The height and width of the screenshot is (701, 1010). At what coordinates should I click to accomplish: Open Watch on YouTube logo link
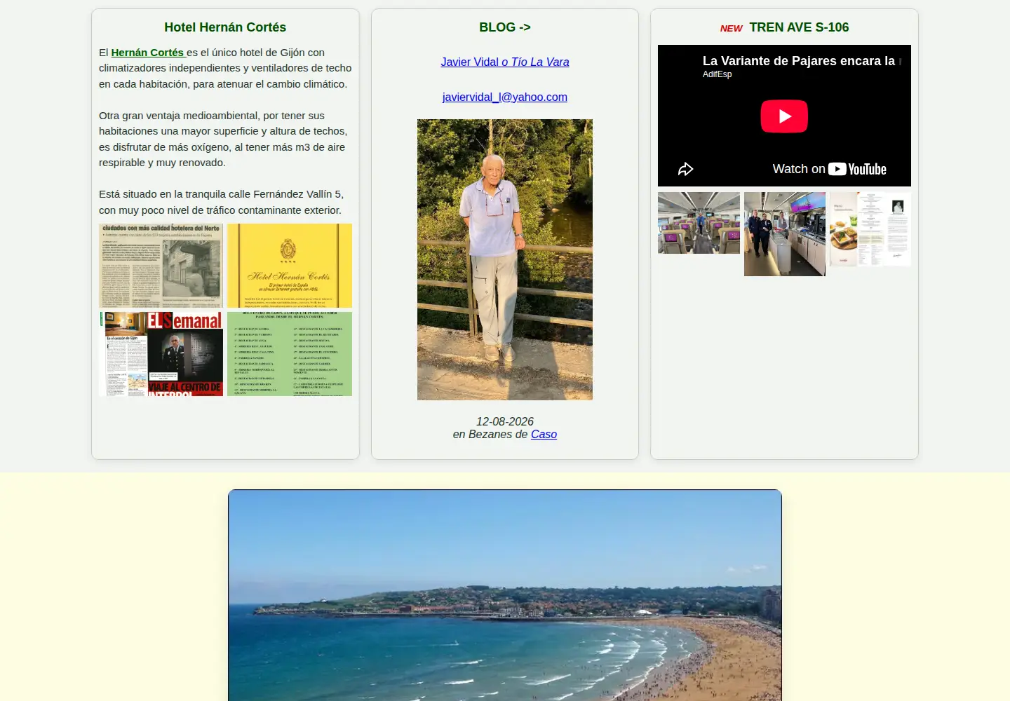pos(829,169)
